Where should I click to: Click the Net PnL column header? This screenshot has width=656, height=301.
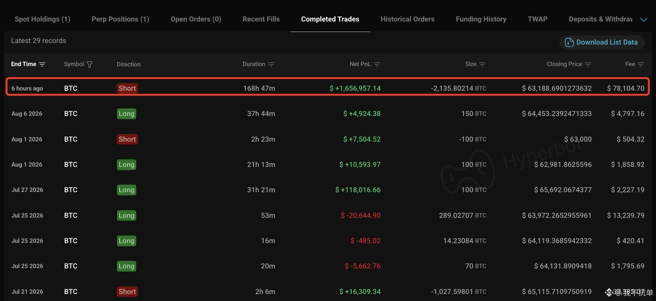[360, 64]
